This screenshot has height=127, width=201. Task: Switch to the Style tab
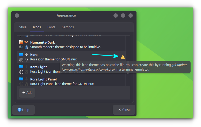[x=23, y=27]
